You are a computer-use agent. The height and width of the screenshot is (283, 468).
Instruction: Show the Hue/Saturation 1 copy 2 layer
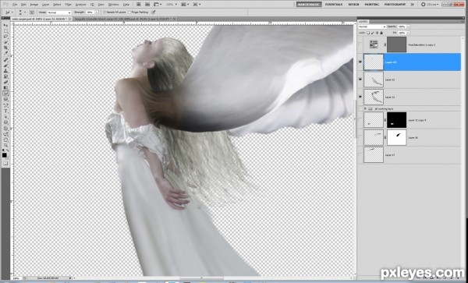pyautogui.click(x=360, y=44)
